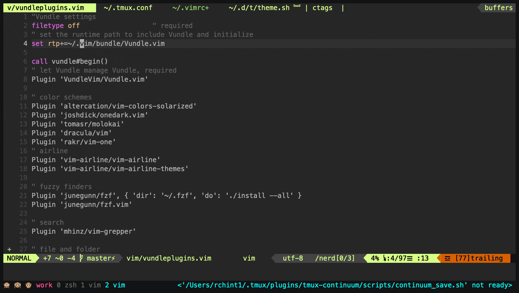Switch to the ~/.tmux.conf buffer tab

[x=128, y=8]
